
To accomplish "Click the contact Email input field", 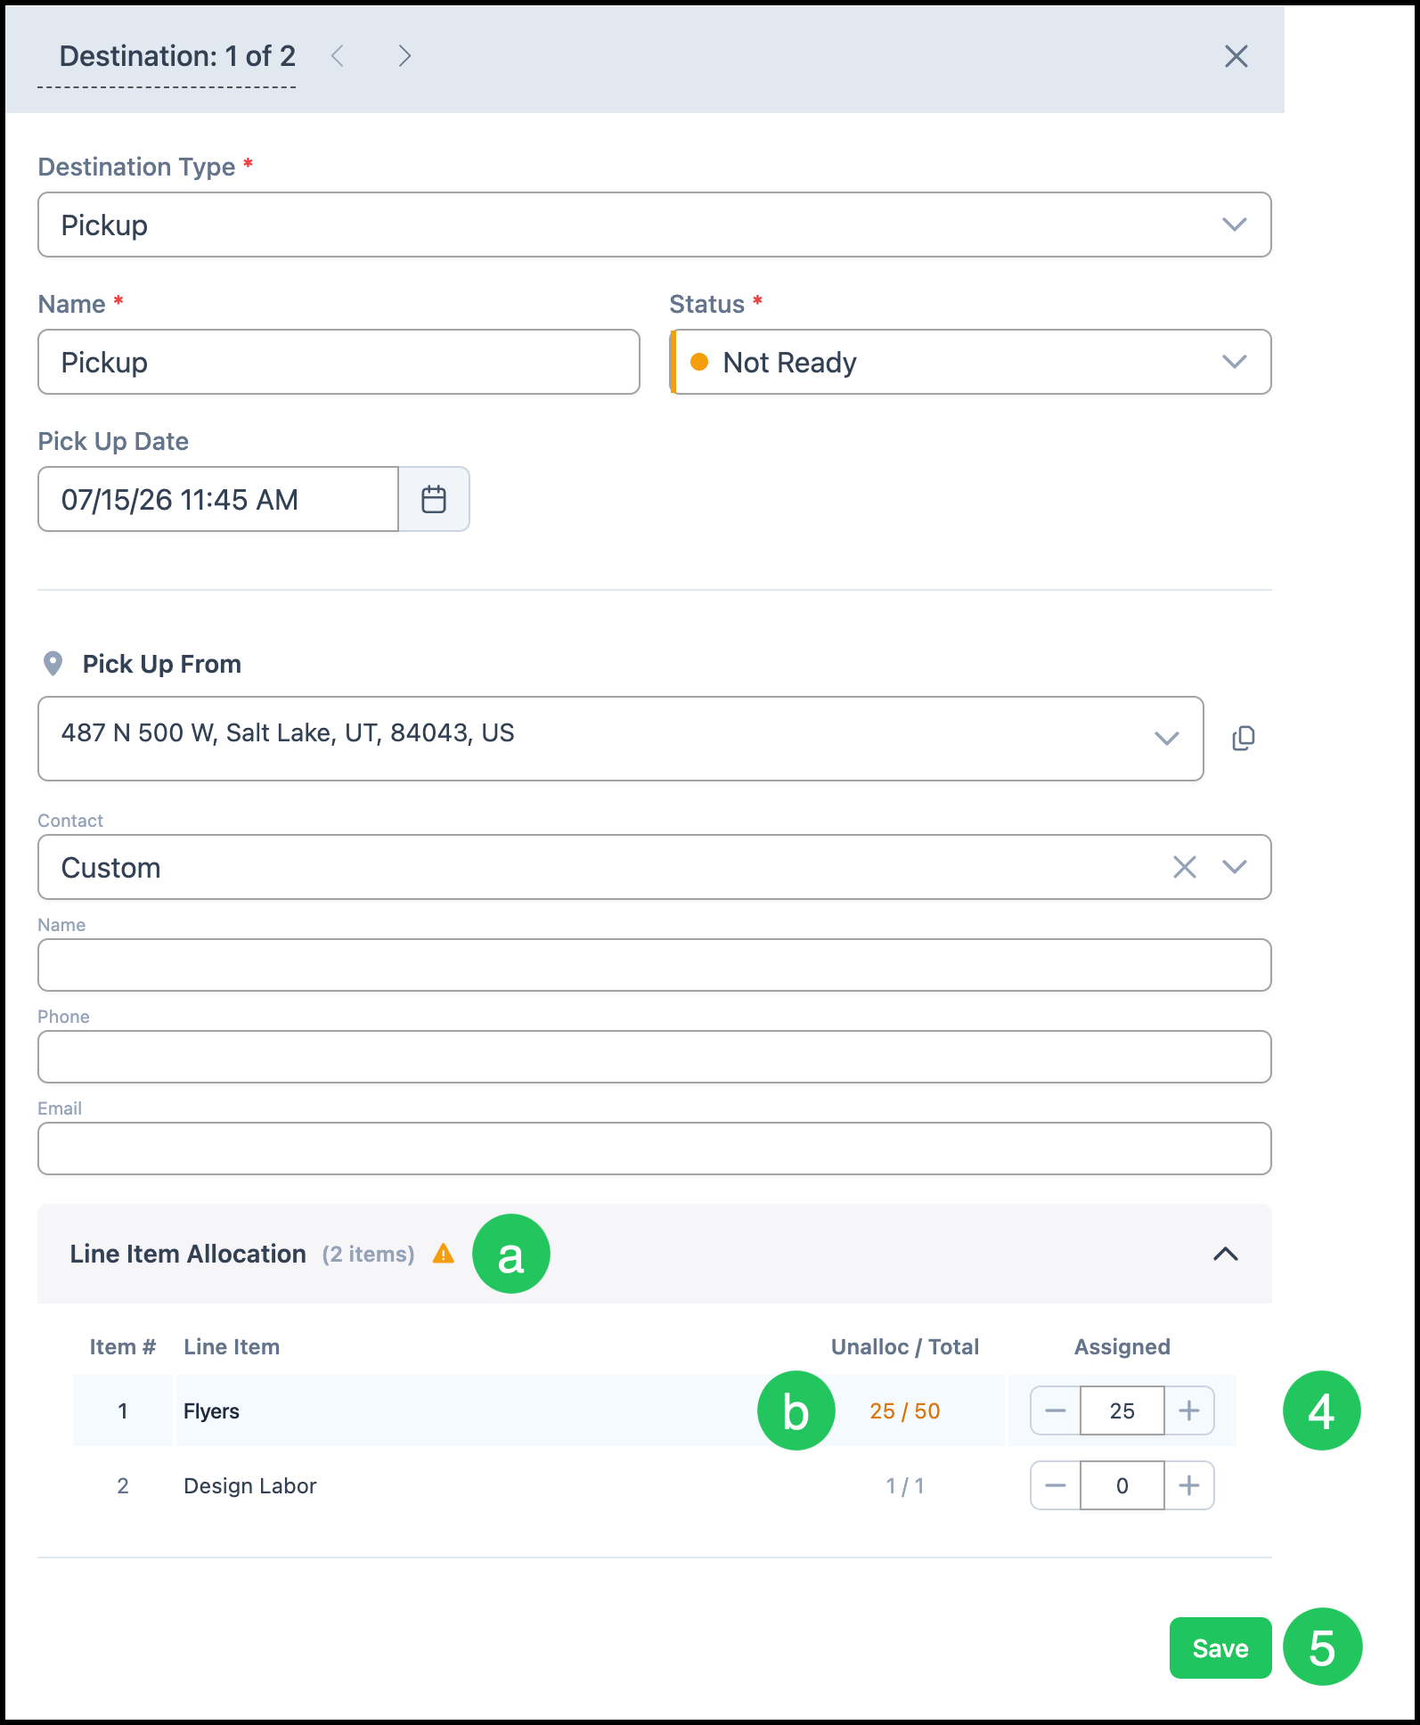I will click(x=654, y=1149).
